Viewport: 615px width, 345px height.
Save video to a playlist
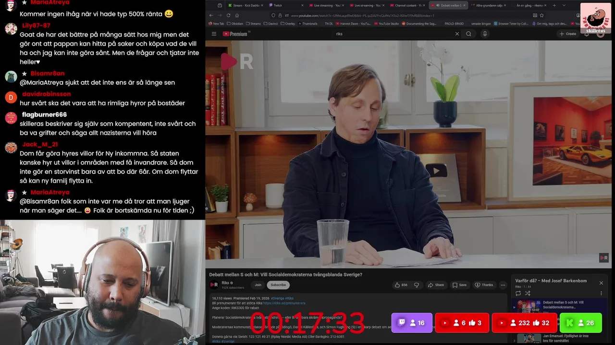pyautogui.click(x=459, y=285)
